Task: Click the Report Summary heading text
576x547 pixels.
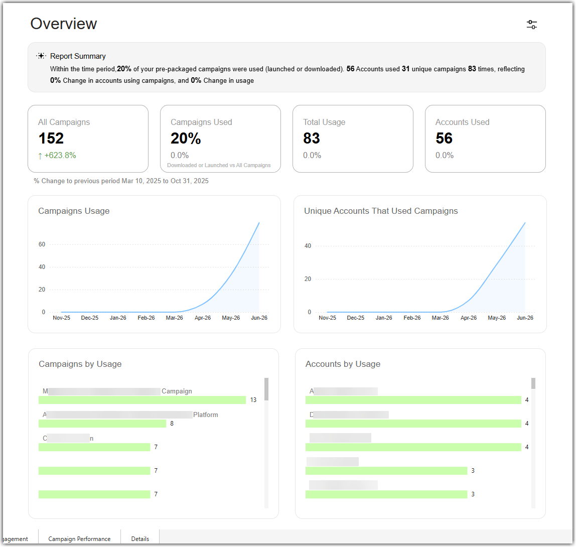Action: pos(78,56)
